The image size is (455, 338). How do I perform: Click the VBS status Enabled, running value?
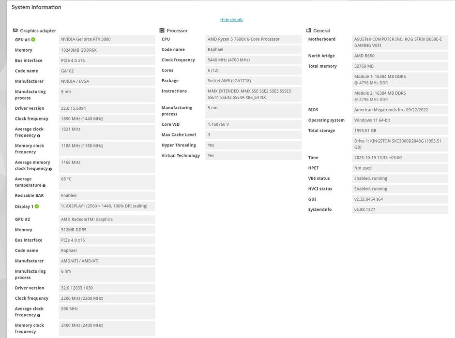[400, 178]
